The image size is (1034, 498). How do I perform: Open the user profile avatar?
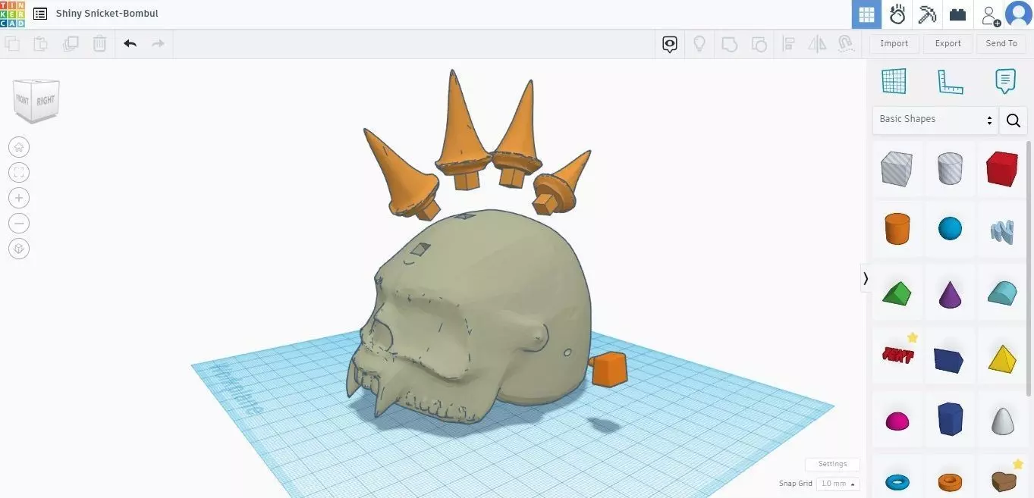1018,14
